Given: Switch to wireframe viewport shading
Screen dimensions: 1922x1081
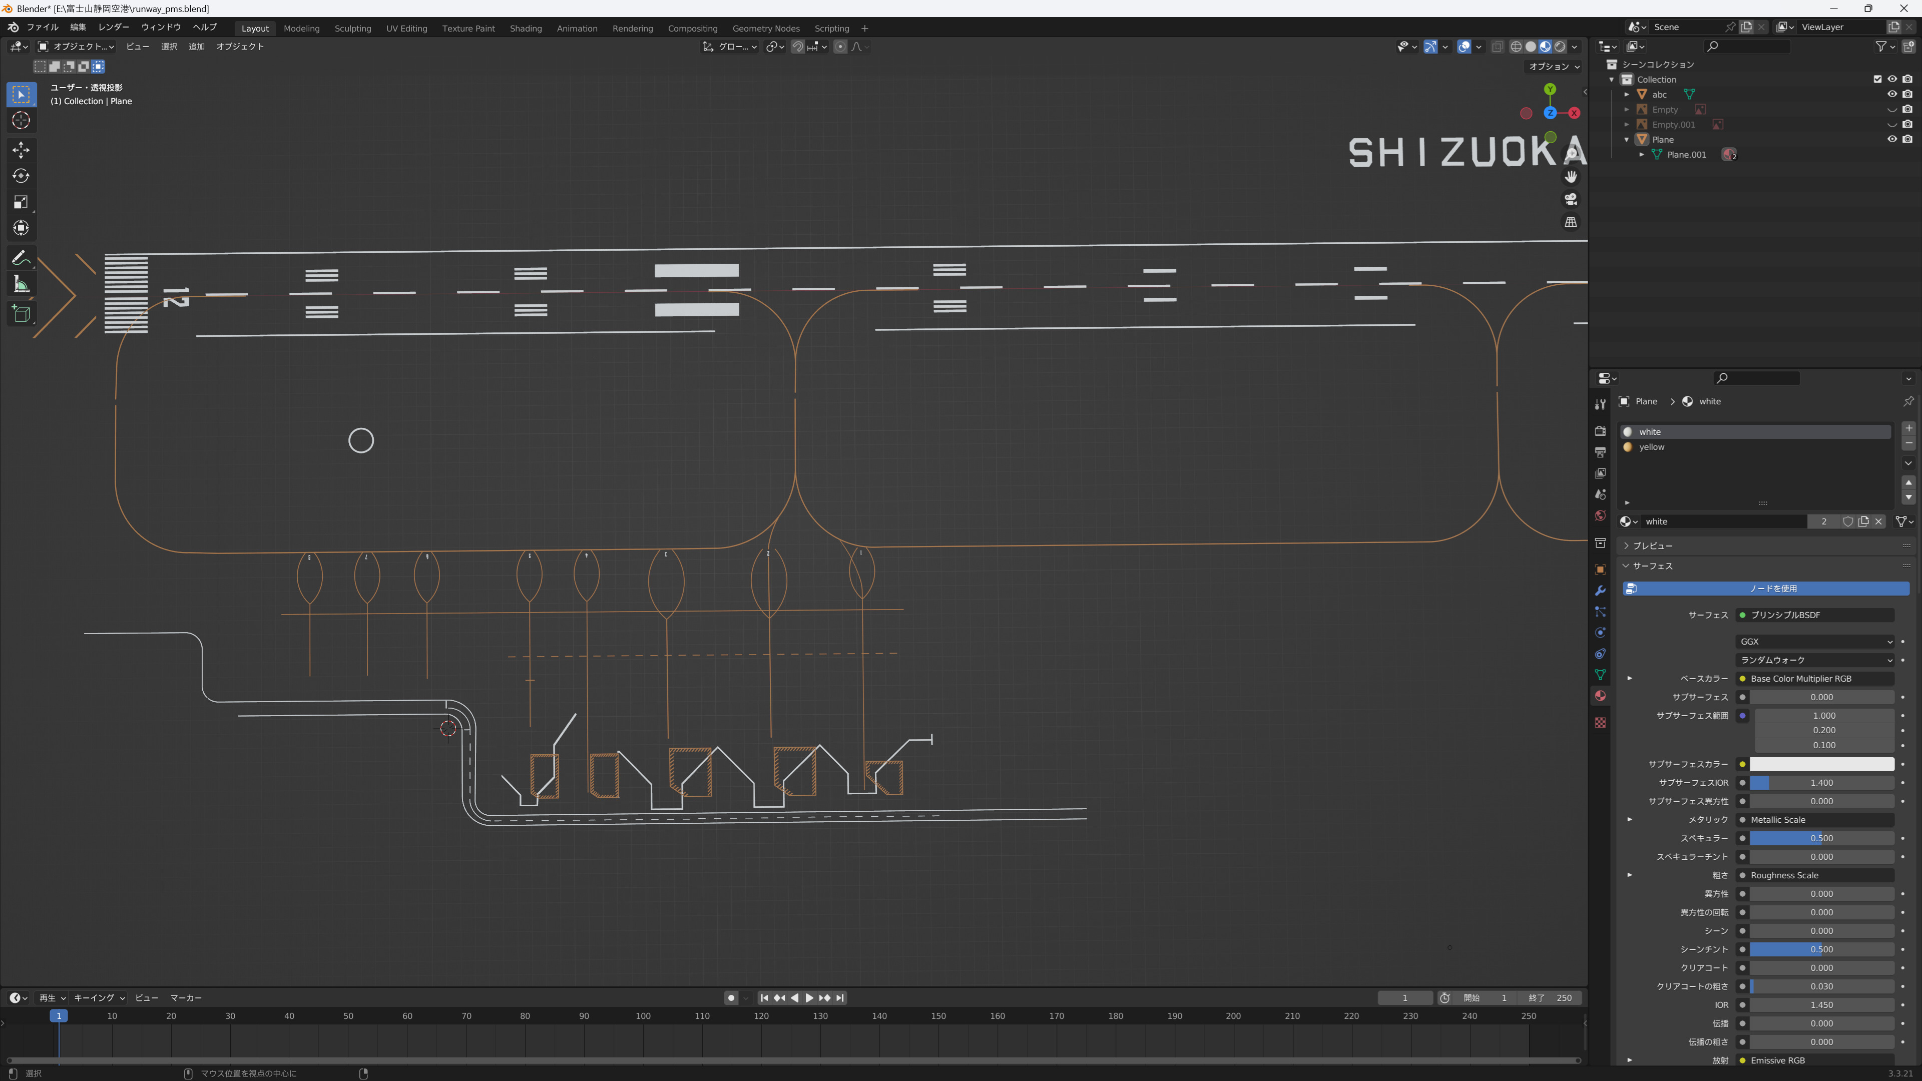Looking at the screenshot, I should point(1516,46).
